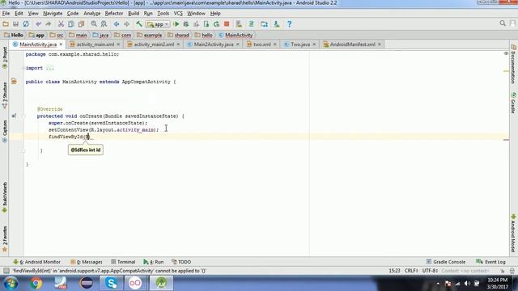Click the Undo arrow icon
This screenshot has height=291, width=518.
point(38,24)
